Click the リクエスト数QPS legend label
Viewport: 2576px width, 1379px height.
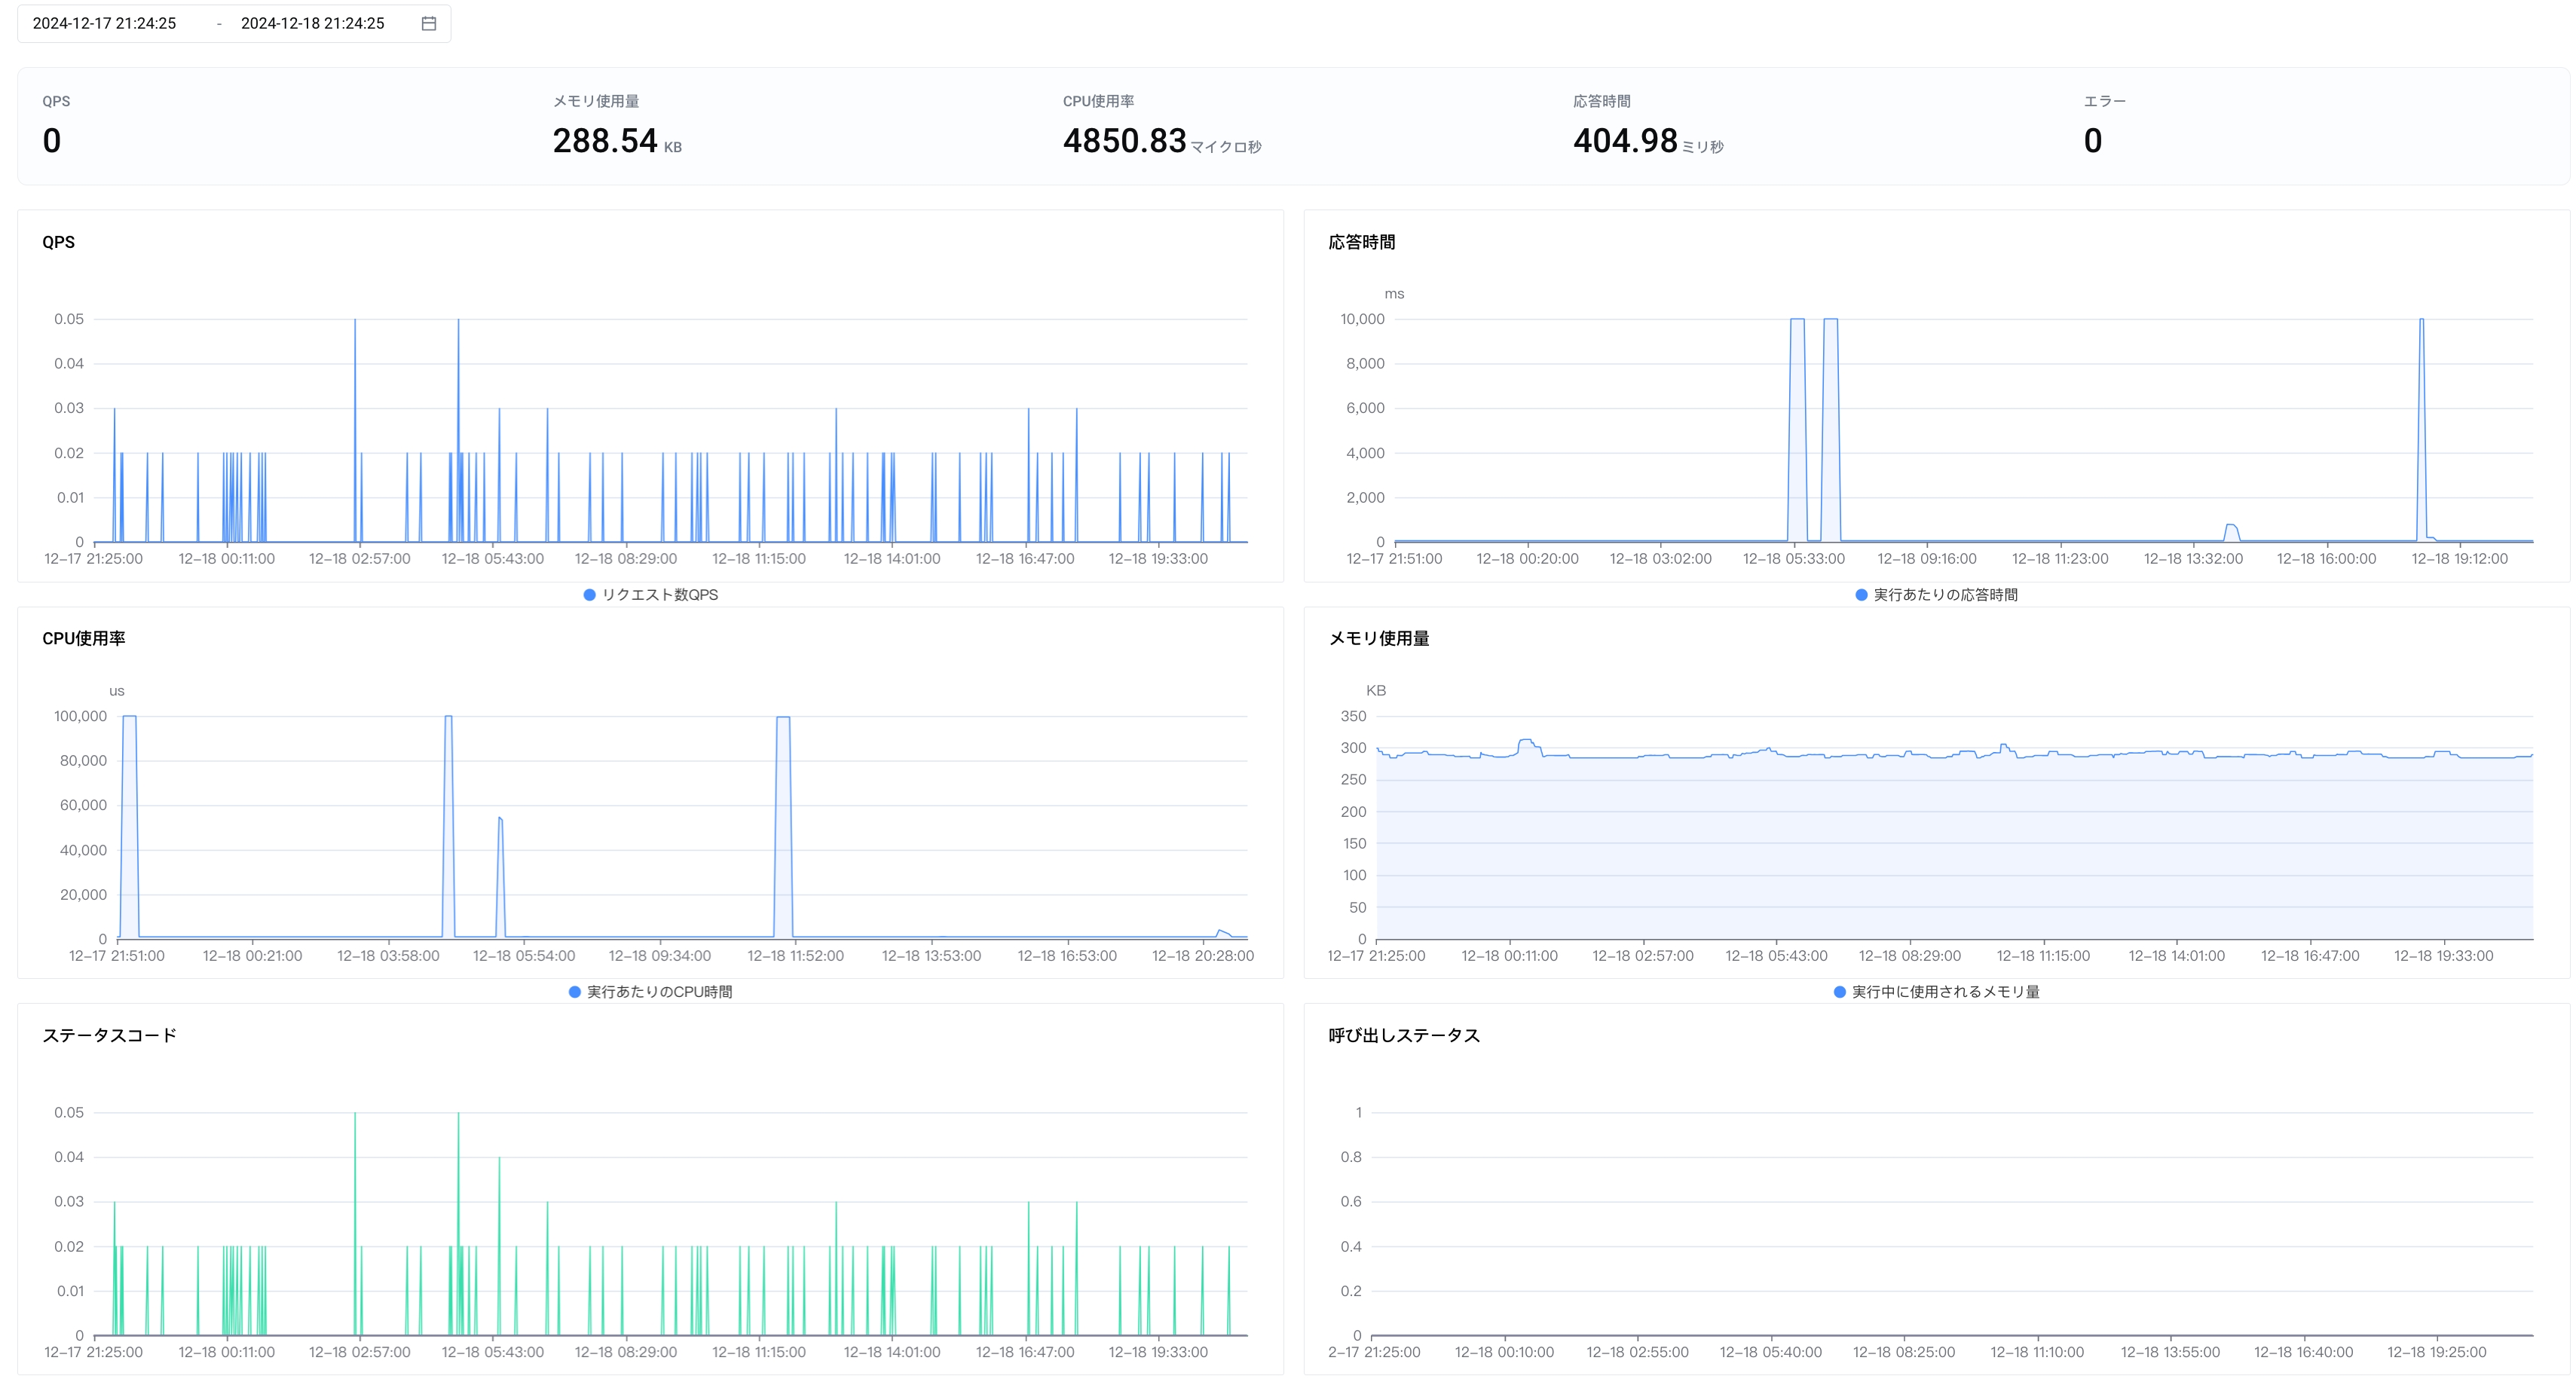(x=660, y=595)
